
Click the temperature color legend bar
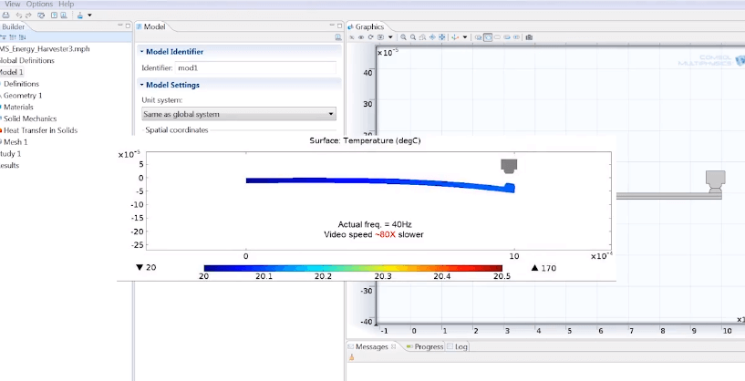click(x=353, y=268)
